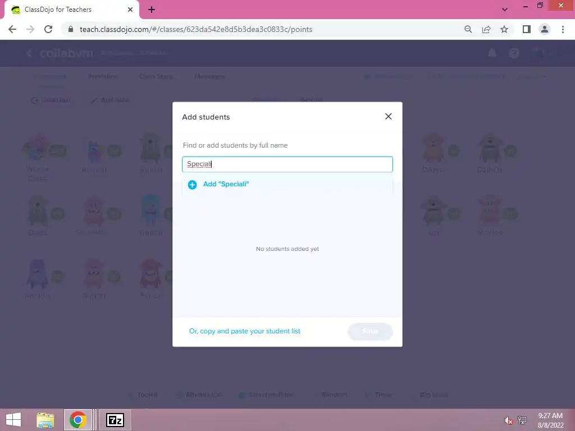Screen dimensions: 575x431
Task: Select the ClassDojo for Teachers tab
Action: [x=72, y=10]
